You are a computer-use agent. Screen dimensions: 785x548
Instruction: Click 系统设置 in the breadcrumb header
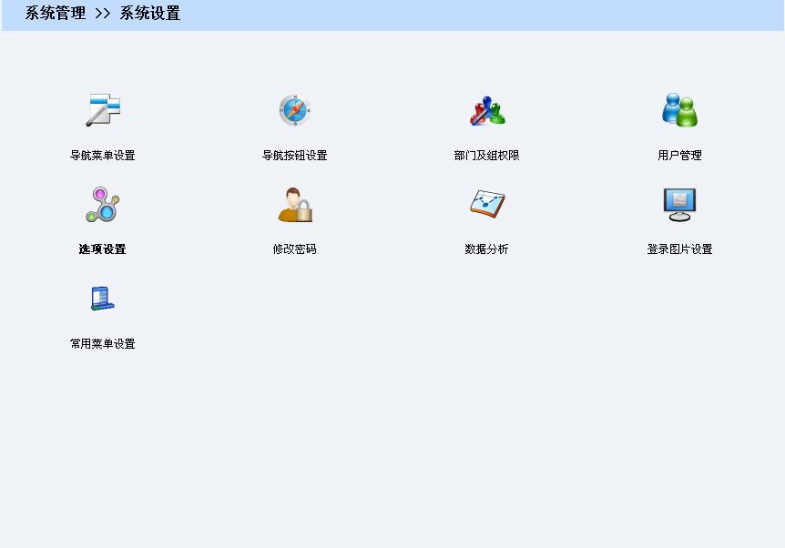(x=150, y=14)
